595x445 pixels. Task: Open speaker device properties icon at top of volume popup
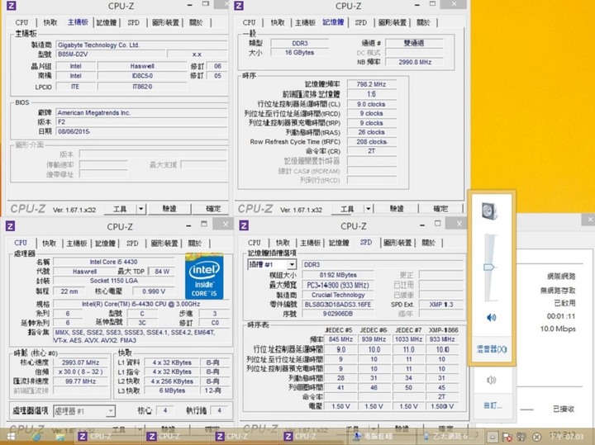(489, 211)
